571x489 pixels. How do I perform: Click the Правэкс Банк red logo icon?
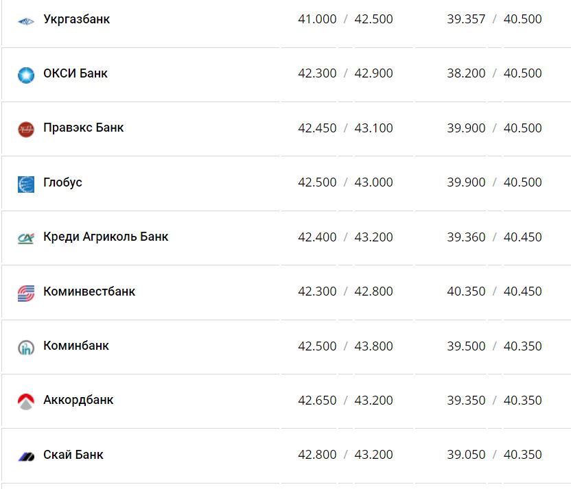(x=26, y=129)
